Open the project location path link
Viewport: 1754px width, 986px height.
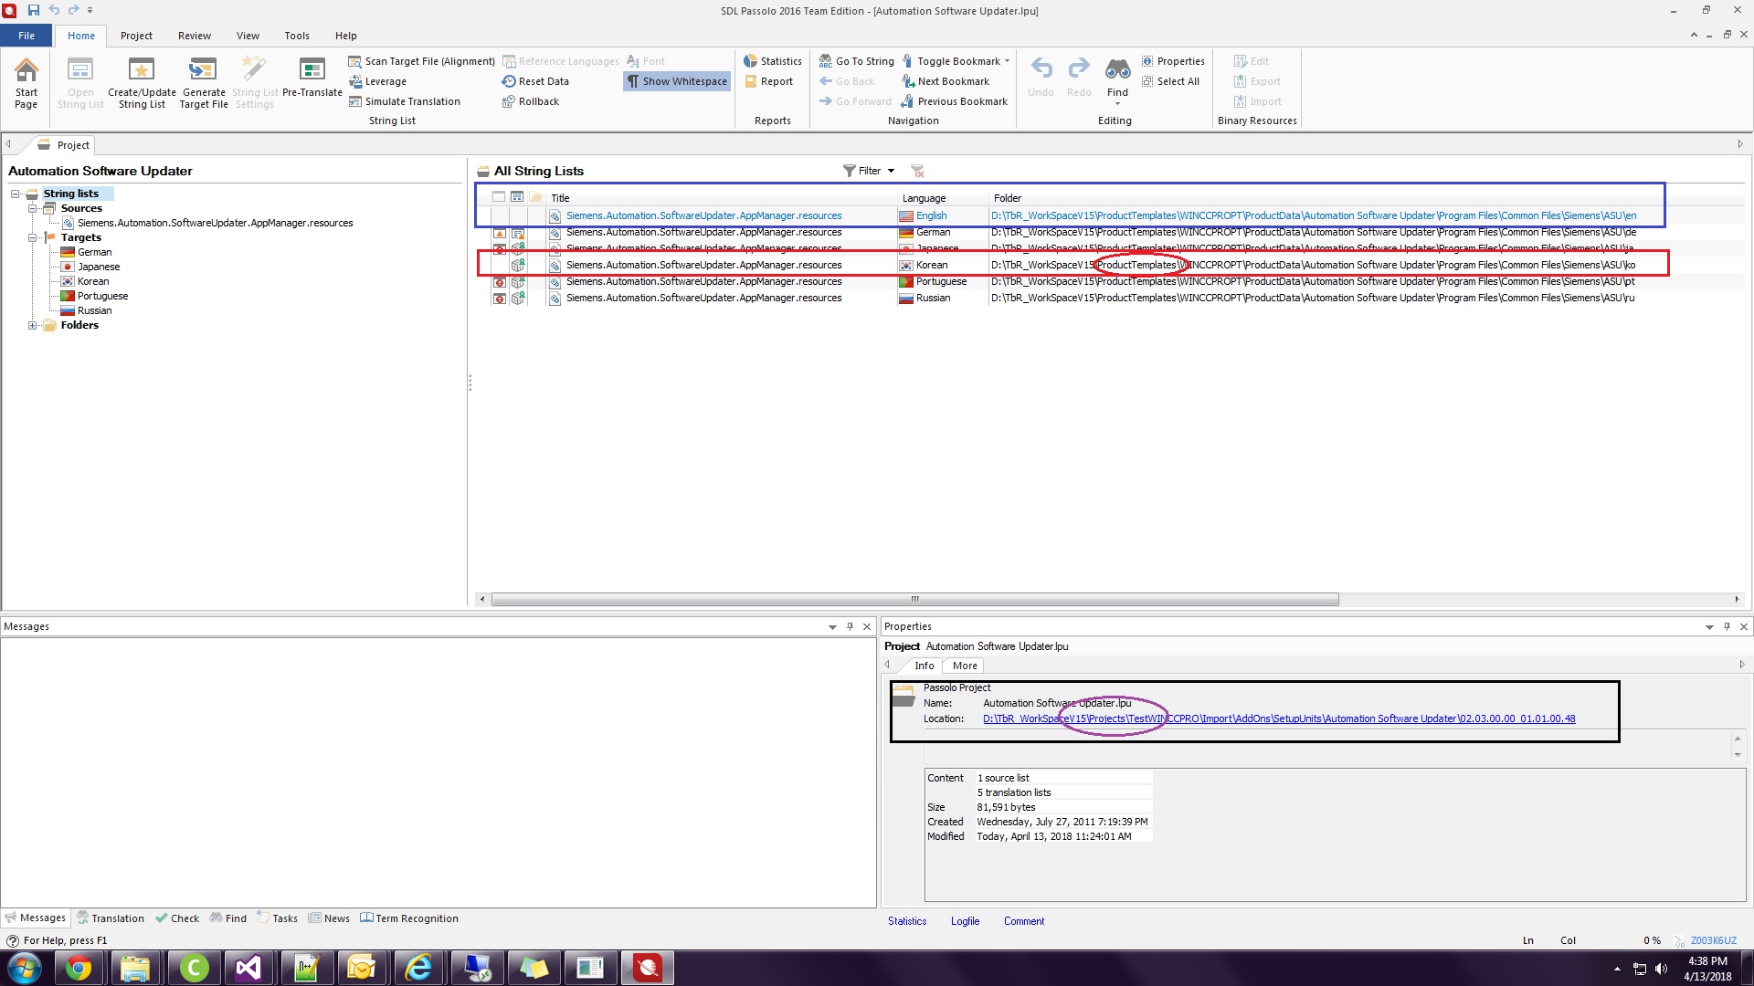[x=1278, y=719]
